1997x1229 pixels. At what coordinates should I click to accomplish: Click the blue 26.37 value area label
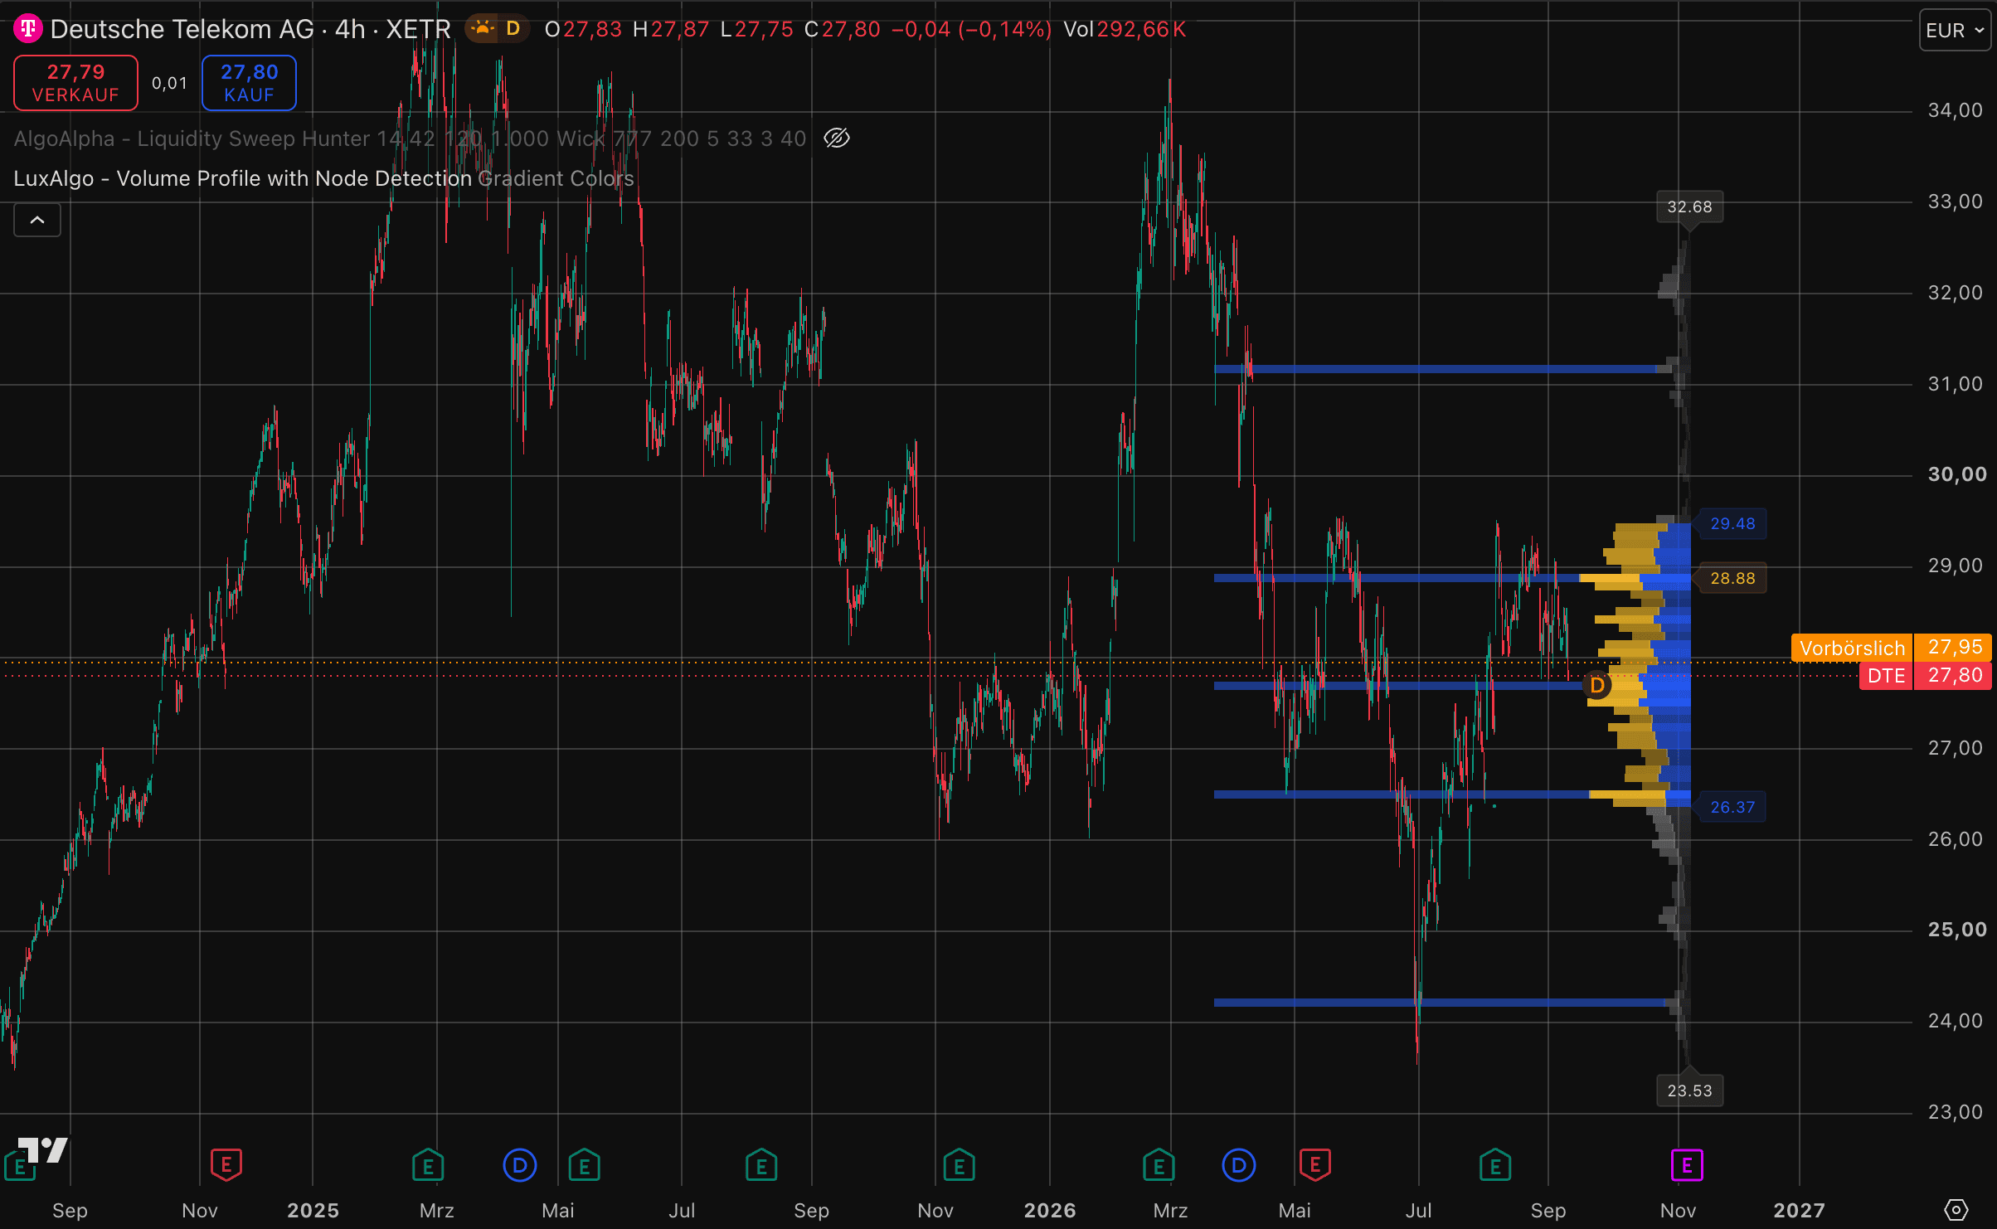coord(1732,808)
